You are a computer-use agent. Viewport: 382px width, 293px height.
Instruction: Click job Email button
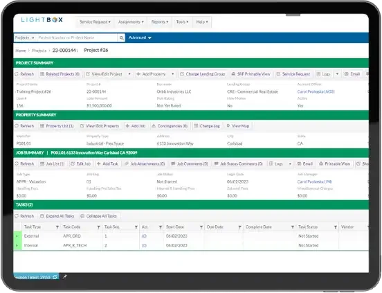click(x=305, y=163)
